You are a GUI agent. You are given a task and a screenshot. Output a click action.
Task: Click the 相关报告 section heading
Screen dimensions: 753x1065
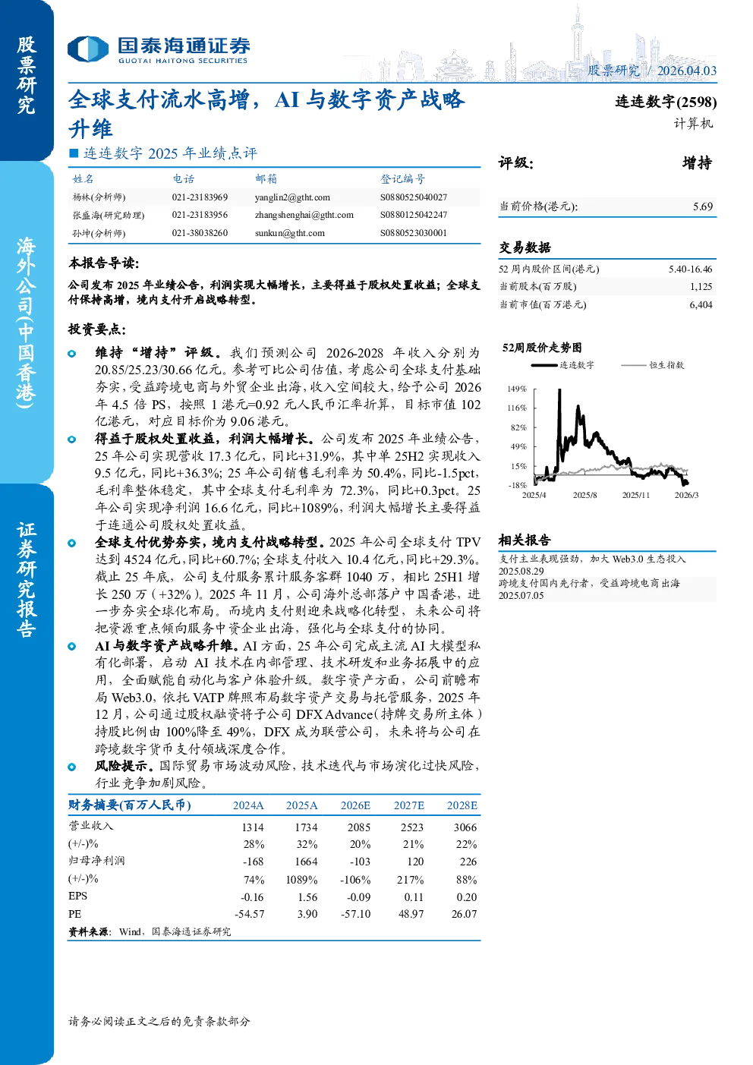(x=525, y=540)
